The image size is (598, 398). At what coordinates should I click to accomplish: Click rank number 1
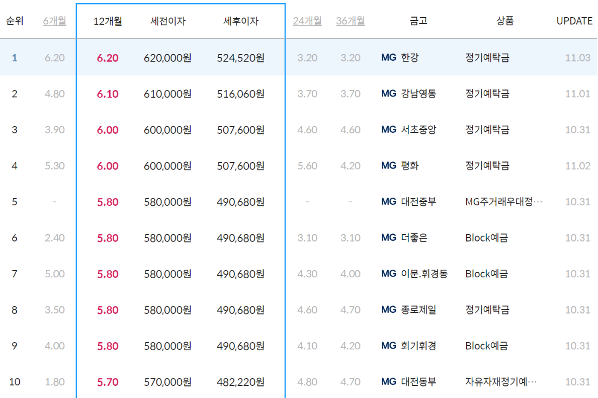[15, 58]
